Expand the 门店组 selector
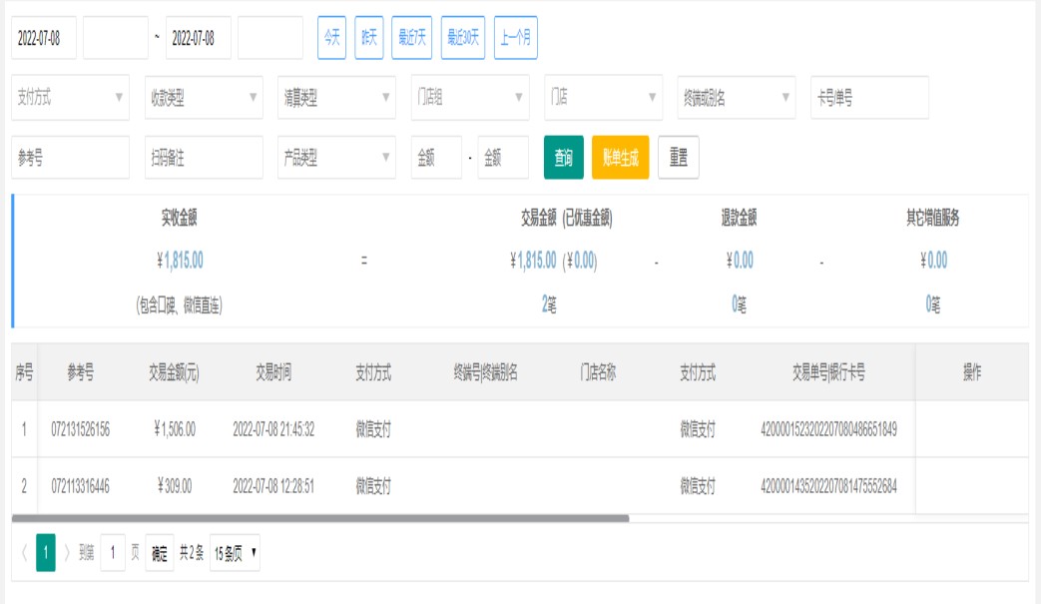The height and width of the screenshot is (604, 1041). pyautogui.click(x=470, y=98)
